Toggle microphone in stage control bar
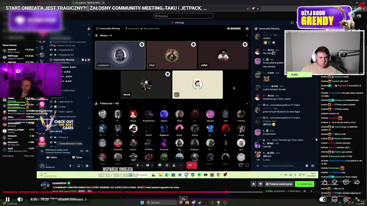Image resolution: width=367 pixels, height=206 pixels. (138, 165)
